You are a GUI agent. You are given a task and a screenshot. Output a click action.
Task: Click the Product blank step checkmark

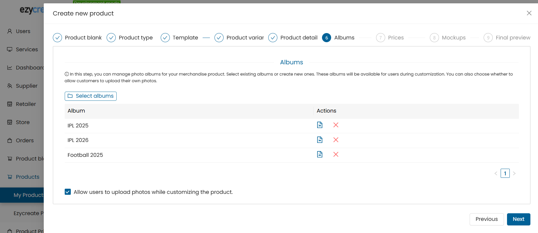click(57, 38)
